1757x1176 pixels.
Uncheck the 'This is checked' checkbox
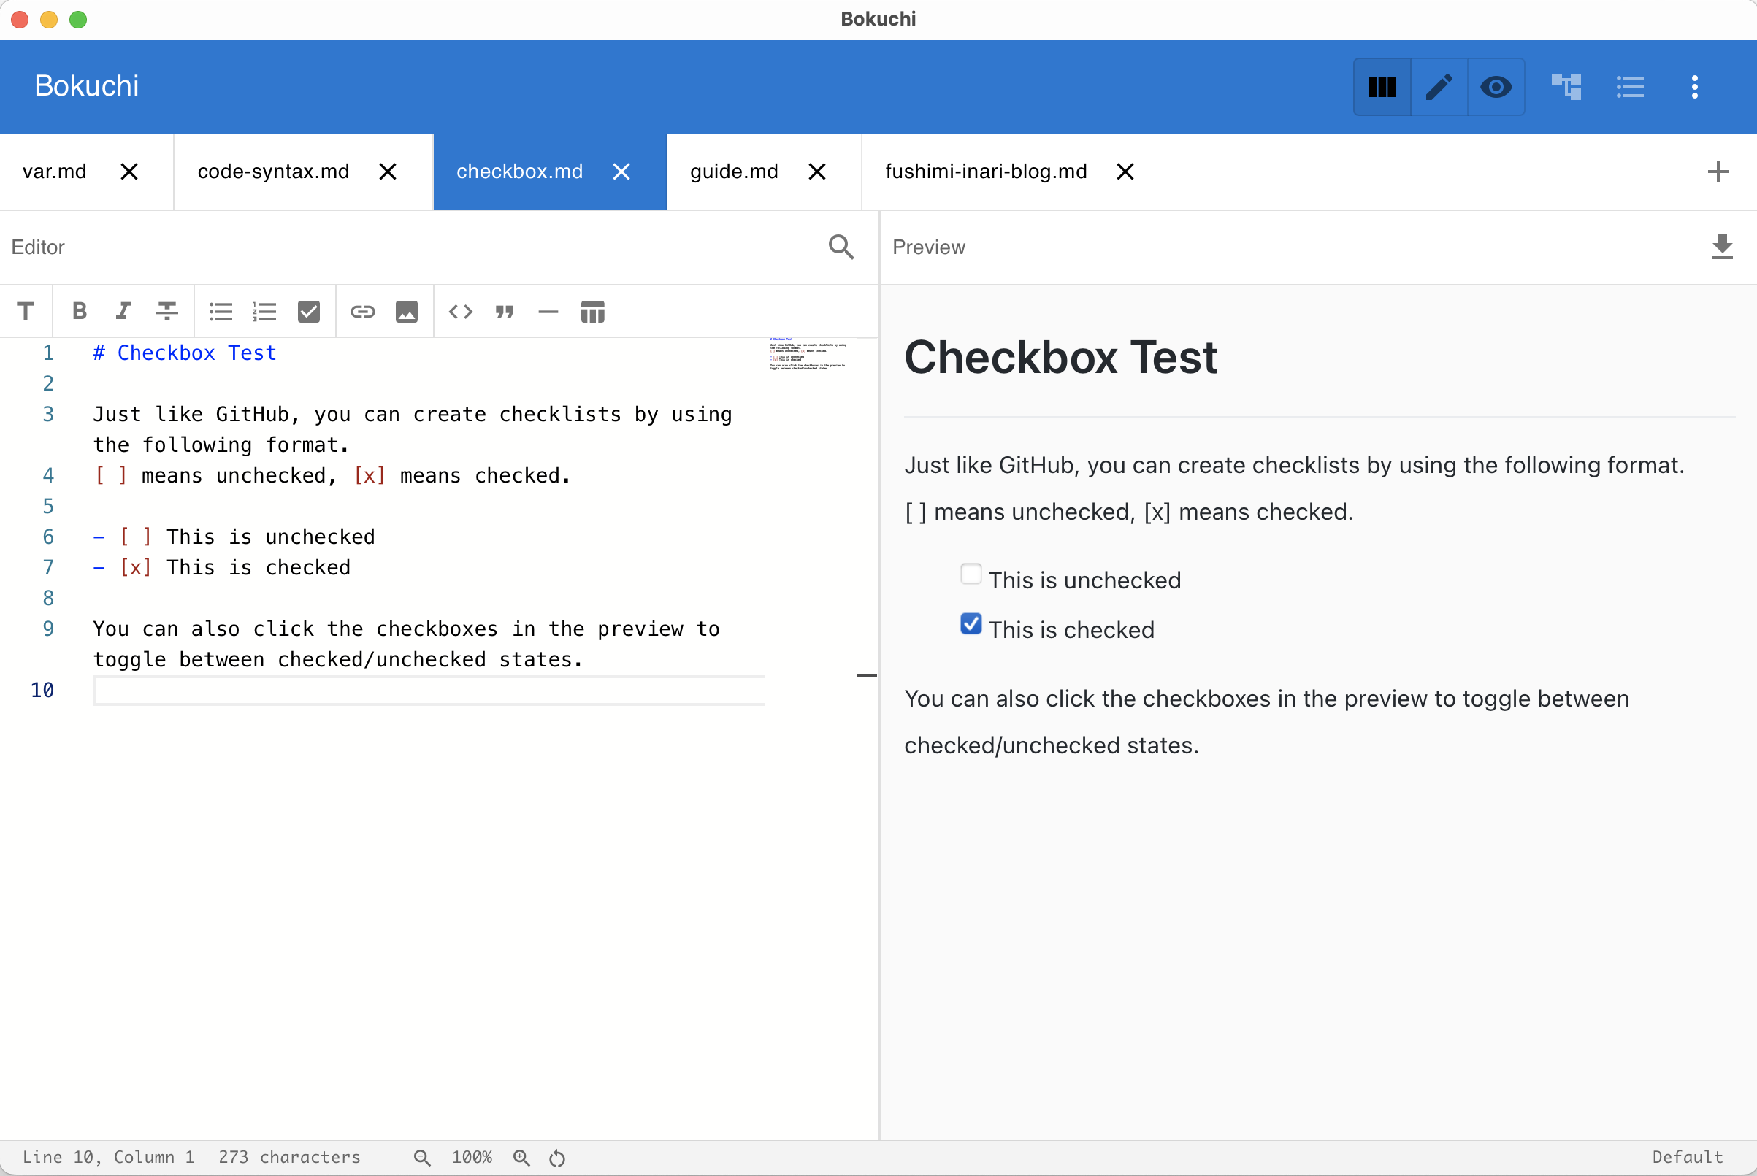point(970,623)
